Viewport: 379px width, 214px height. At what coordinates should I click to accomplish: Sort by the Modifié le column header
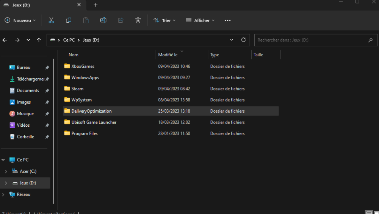[168, 55]
